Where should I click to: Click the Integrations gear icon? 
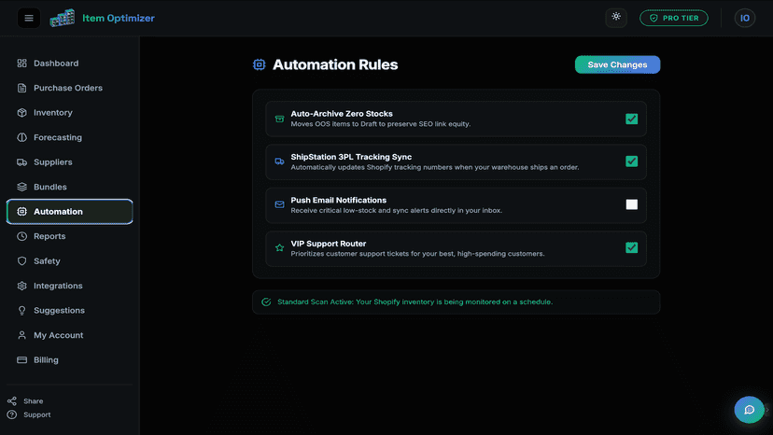[x=21, y=286]
